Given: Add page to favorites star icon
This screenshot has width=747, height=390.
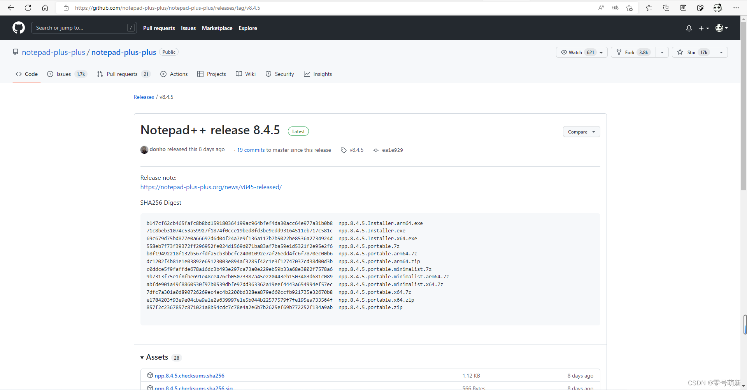Looking at the screenshot, I should 629,8.
